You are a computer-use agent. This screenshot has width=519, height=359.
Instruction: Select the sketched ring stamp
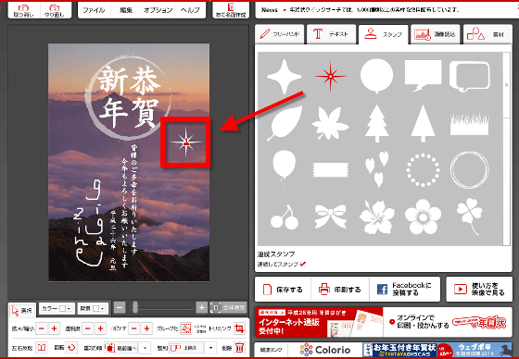tap(469, 170)
